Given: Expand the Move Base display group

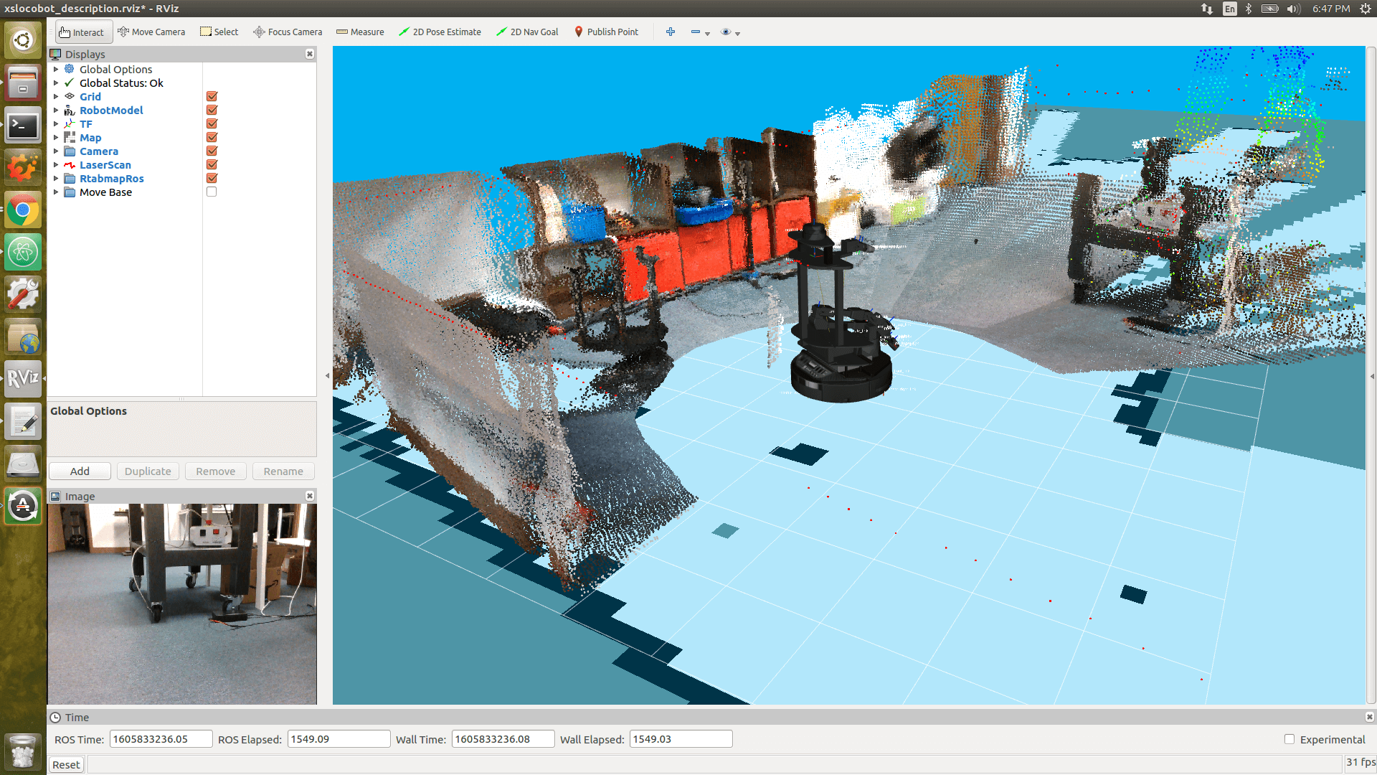Looking at the screenshot, I should [56, 192].
